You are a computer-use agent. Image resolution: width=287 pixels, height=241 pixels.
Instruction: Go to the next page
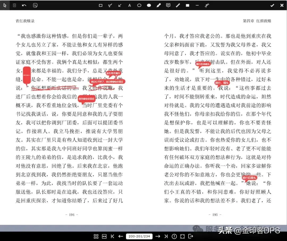coord(158,236)
